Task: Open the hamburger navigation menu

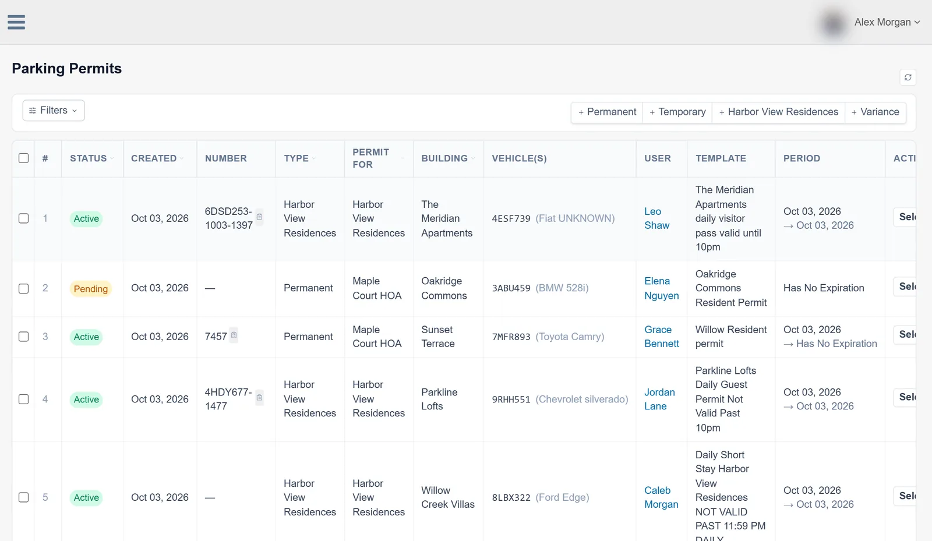Action: 16,22
